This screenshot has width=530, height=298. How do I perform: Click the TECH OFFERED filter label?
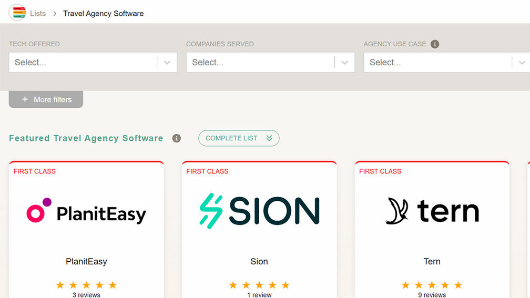(x=34, y=44)
